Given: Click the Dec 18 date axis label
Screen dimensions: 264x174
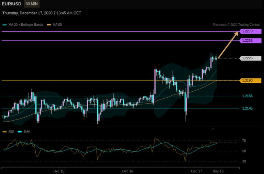Looking at the screenshot, I should pos(218,171).
